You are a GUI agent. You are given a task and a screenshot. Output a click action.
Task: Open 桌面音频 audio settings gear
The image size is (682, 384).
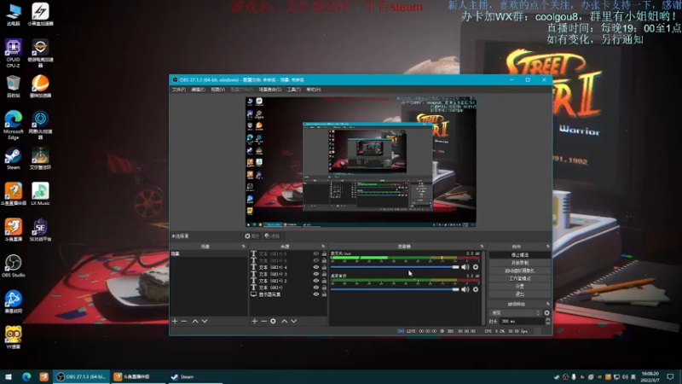click(476, 289)
